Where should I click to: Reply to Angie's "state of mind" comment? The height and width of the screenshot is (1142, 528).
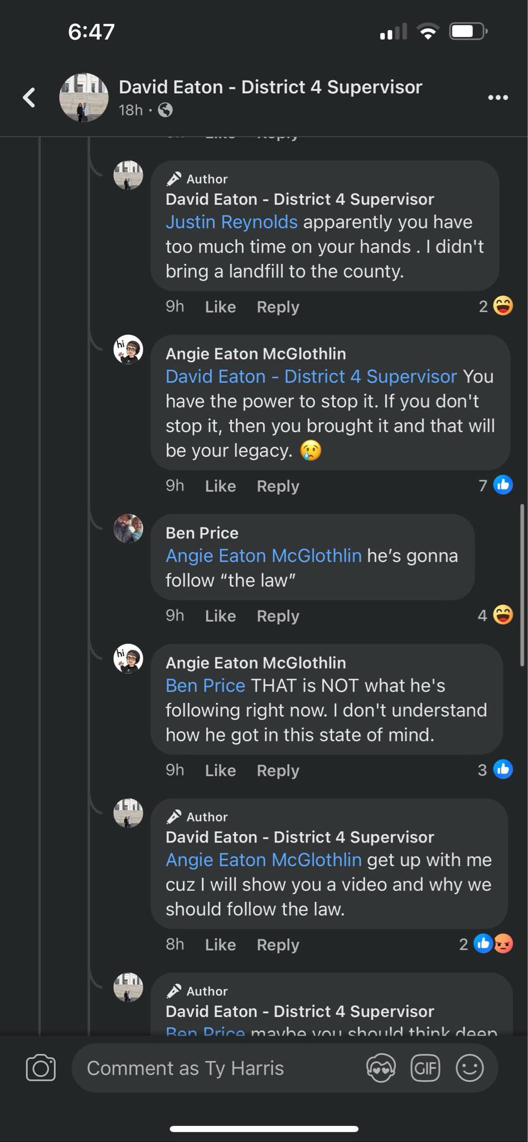click(278, 770)
